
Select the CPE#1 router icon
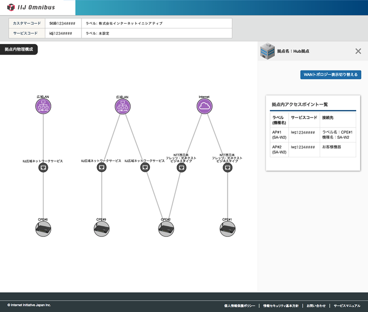(x=227, y=229)
